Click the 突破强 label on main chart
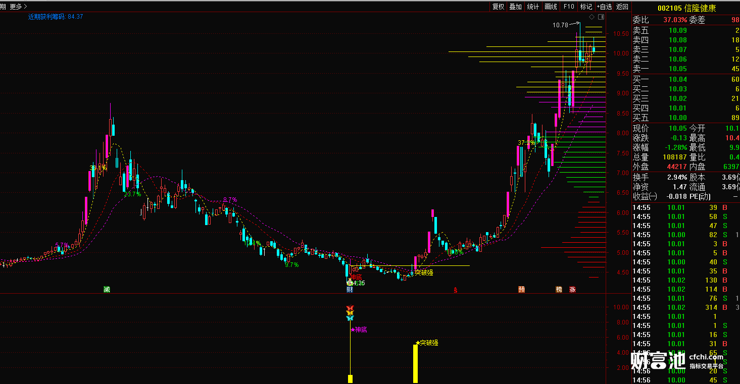 point(423,272)
